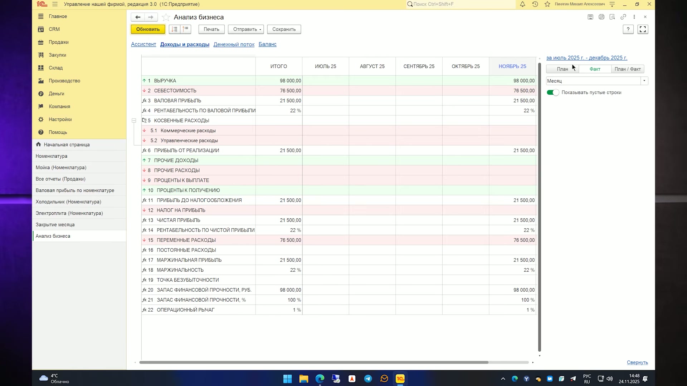
Task: Go forward with right arrow button
Action: point(151,17)
